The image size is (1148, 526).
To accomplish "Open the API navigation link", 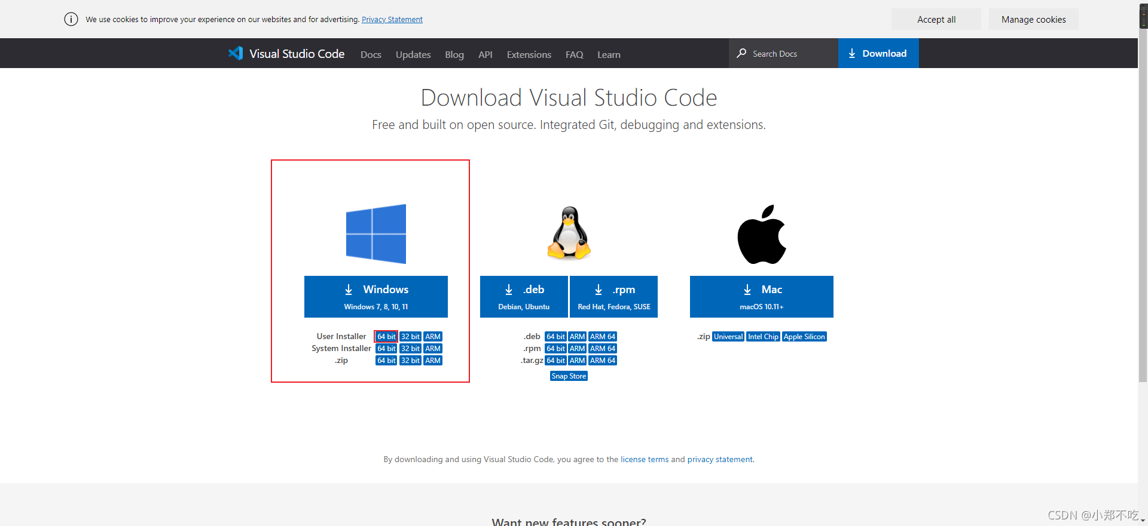I will pyautogui.click(x=486, y=54).
